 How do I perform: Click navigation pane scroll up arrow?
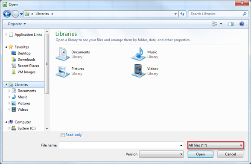(47, 32)
